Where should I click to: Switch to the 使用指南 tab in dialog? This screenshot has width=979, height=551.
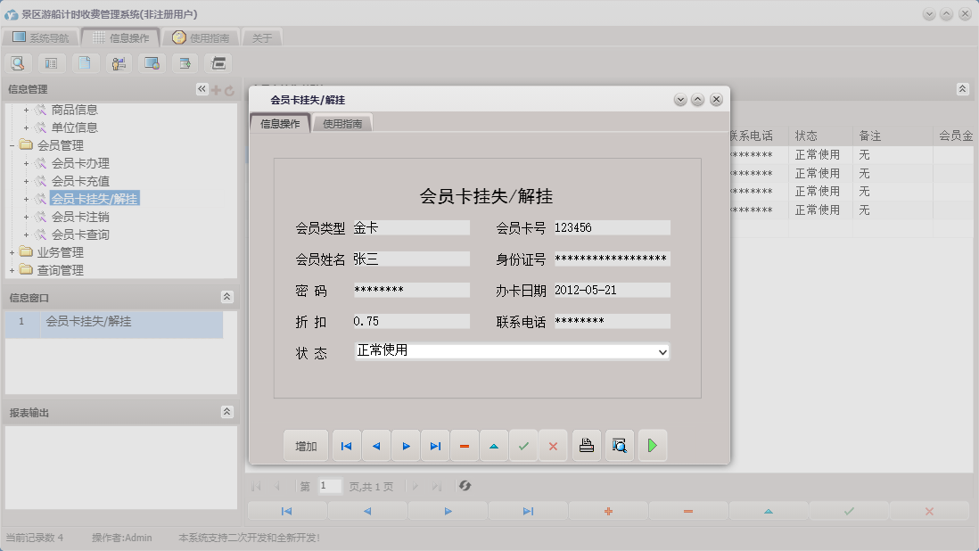344,124
